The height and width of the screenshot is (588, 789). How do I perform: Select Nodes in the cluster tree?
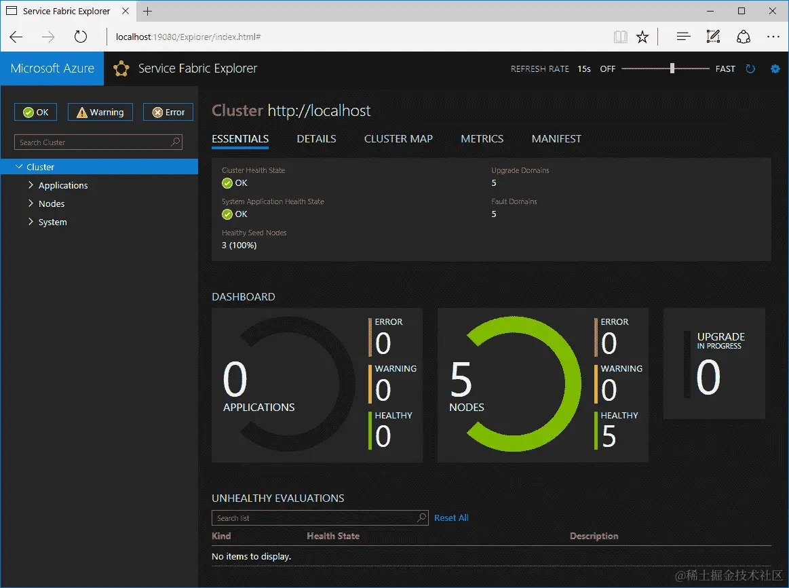point(52,203)
